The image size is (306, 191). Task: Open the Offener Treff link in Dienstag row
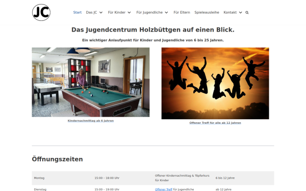tap(164, 189)
